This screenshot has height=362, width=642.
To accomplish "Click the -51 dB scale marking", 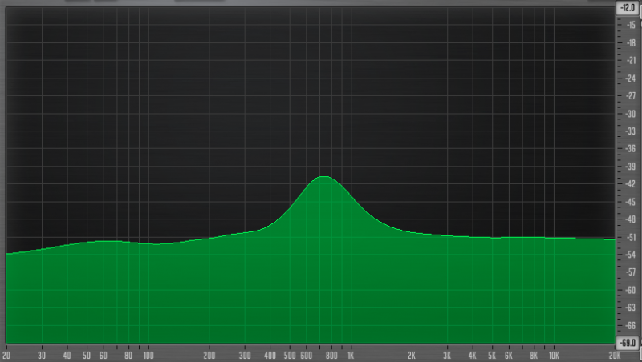I will click(x=631, y=237).
